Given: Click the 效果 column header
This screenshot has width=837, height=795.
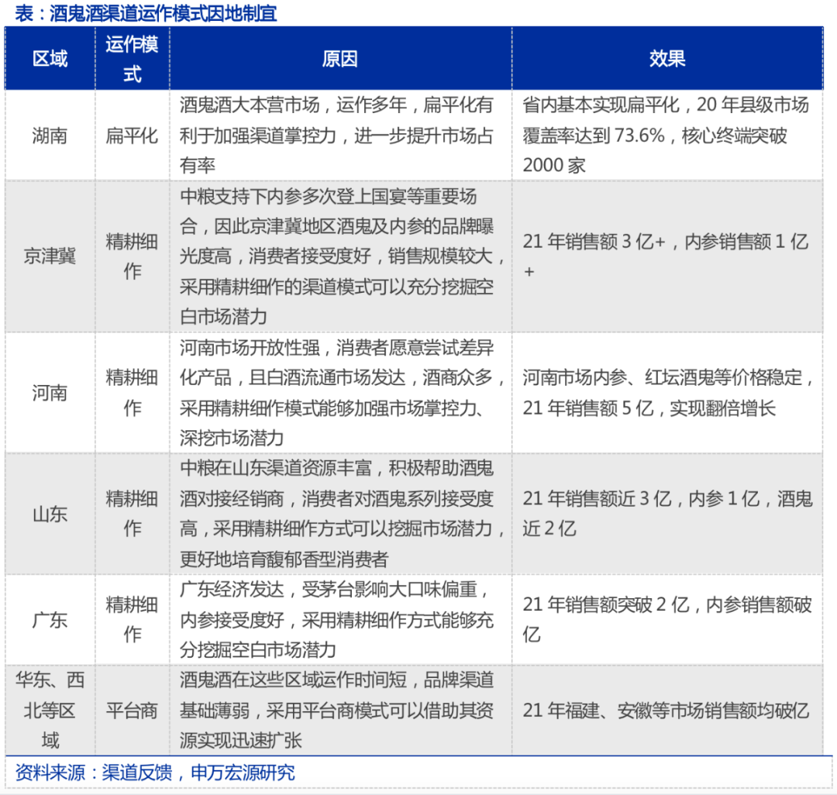Looking at the screenshot, I should tap(667, 59).
